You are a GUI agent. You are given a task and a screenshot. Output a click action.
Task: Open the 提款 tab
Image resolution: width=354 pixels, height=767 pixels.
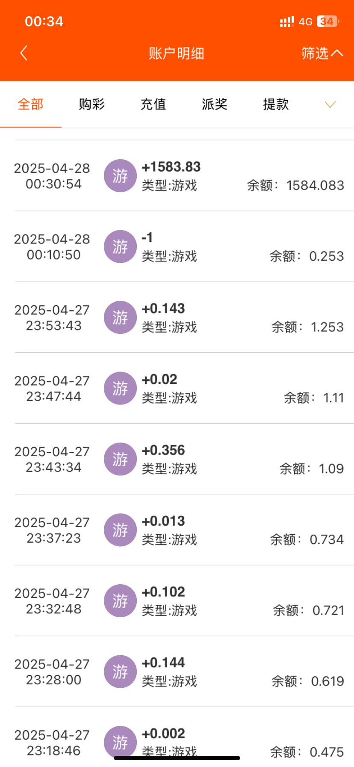tap(276, 104)
